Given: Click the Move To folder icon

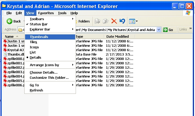Looking at the screenshot, I should point(97,21).
